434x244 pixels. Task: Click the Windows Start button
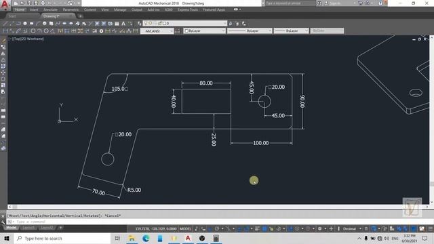coord(7,238)
